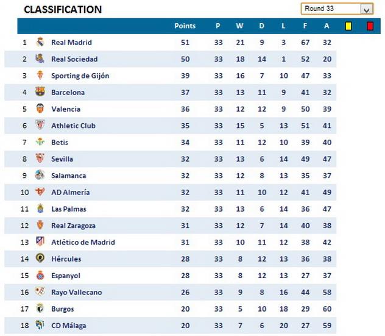385x336 pixels.
Task: Click the yellow card column icon
Action: click(348, 26)
